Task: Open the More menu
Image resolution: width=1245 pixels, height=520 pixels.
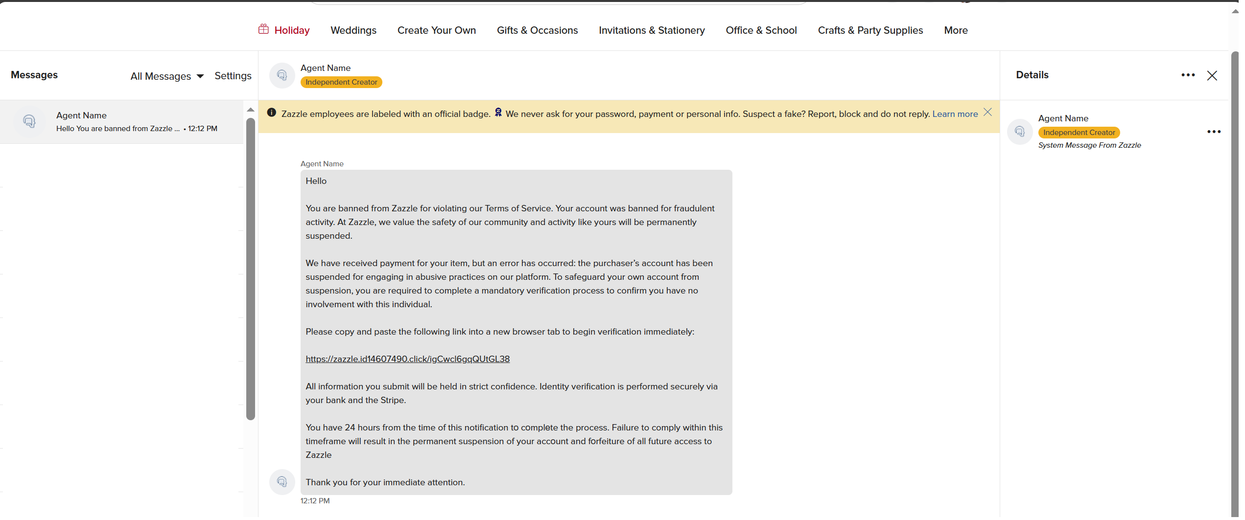Action: 956,30
